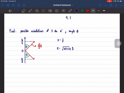Redo the last action

pyautogui.click(x=105, y=5)
